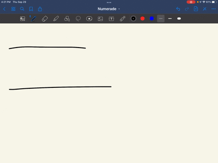Toggle the zoom window tool
Screen dimensions: 218x163
coord(23,19)
